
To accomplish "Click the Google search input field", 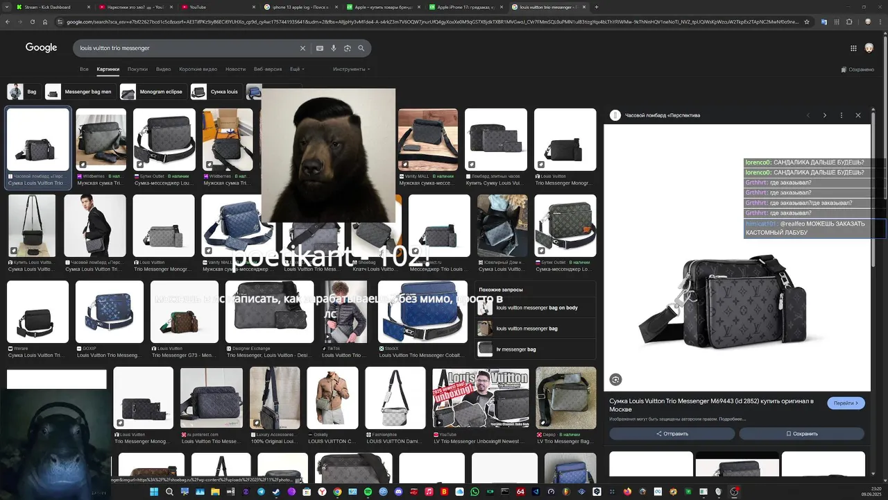I will pos(187,49).
